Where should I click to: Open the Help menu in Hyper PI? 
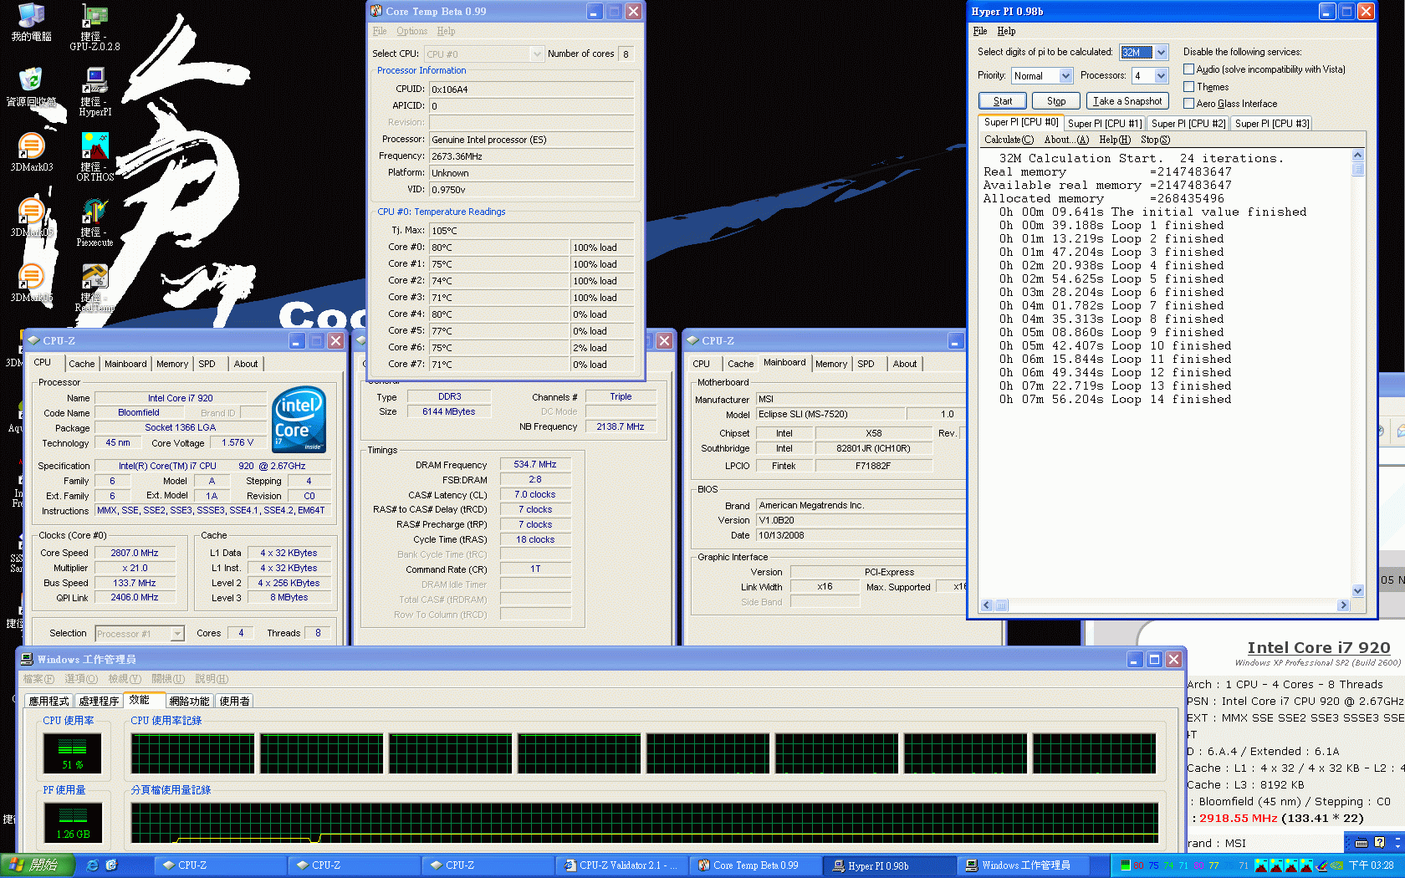pyautogui.click(x=1006, y=31)
